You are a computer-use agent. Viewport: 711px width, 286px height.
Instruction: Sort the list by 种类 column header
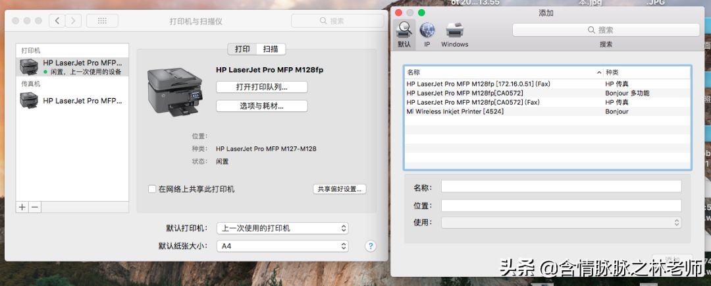pos(647,72)
